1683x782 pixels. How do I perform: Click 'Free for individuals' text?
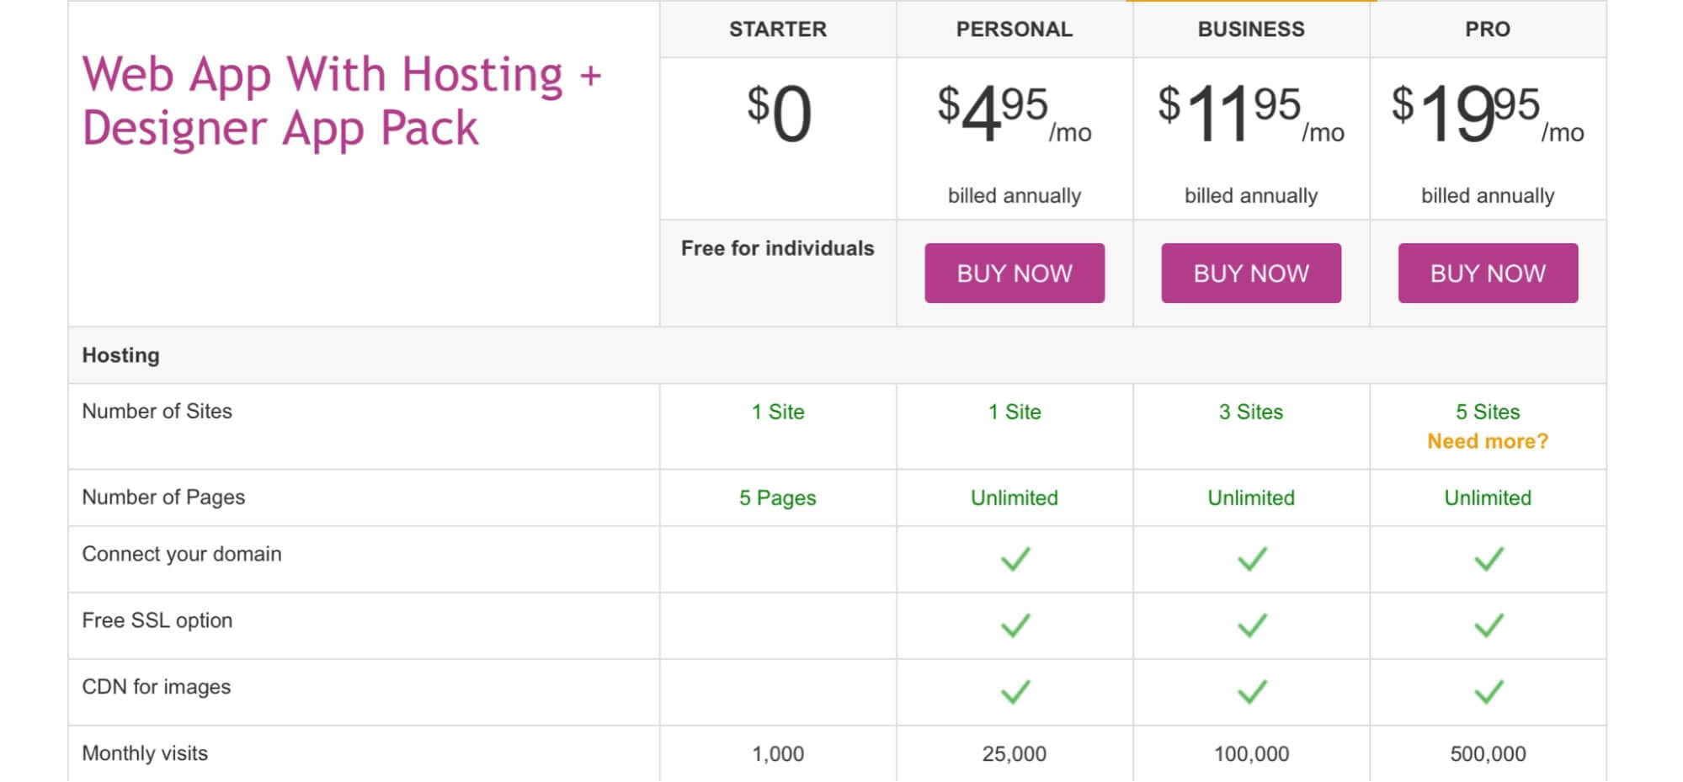click(778, 248)
